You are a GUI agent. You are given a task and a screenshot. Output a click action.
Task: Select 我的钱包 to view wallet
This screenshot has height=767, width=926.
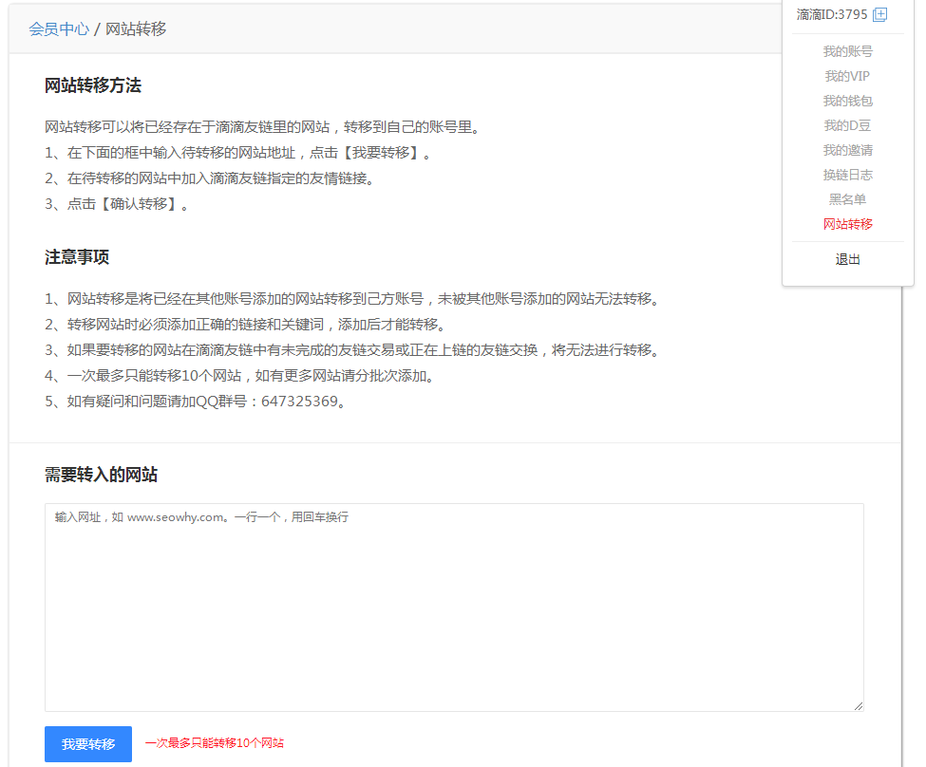847,101
